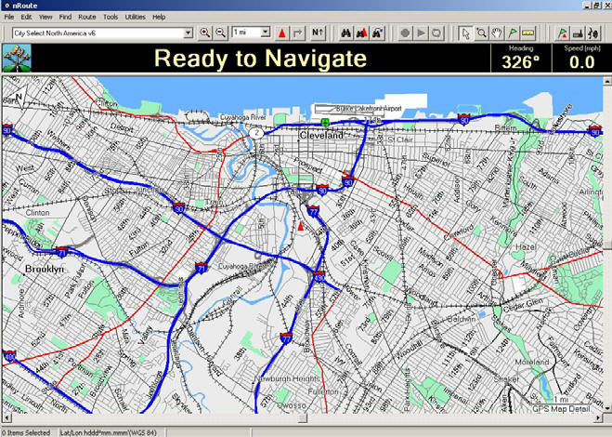Open the Utilities menu
Image resolution: width=612 pixels, height=437 pixels.
tap(135, 17)
